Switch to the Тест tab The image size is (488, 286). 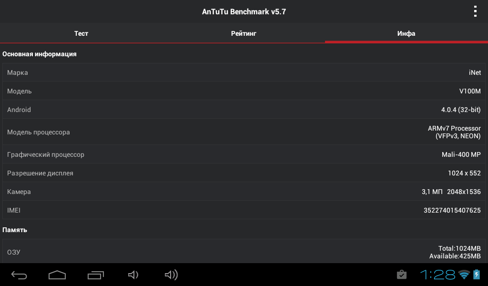click(x=81, y=33)
